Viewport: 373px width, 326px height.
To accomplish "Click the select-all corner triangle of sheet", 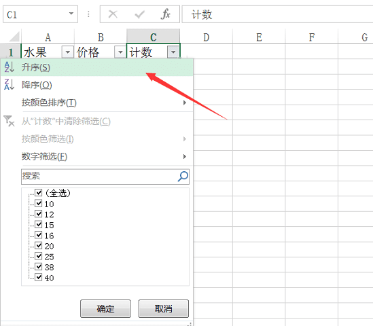I will [14, 37].
